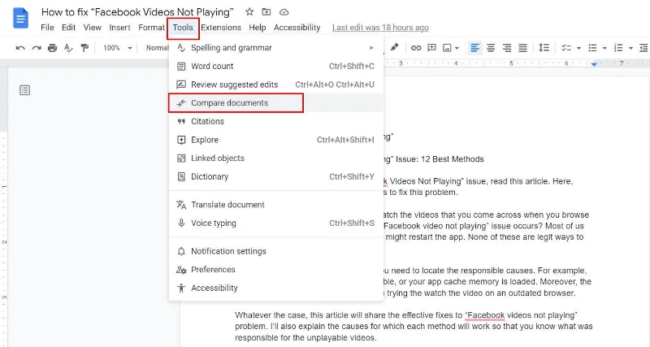Click the Numbered list icon
This screenshot has height=347, width=650.
pyautogui.click(x=618, y=48)
